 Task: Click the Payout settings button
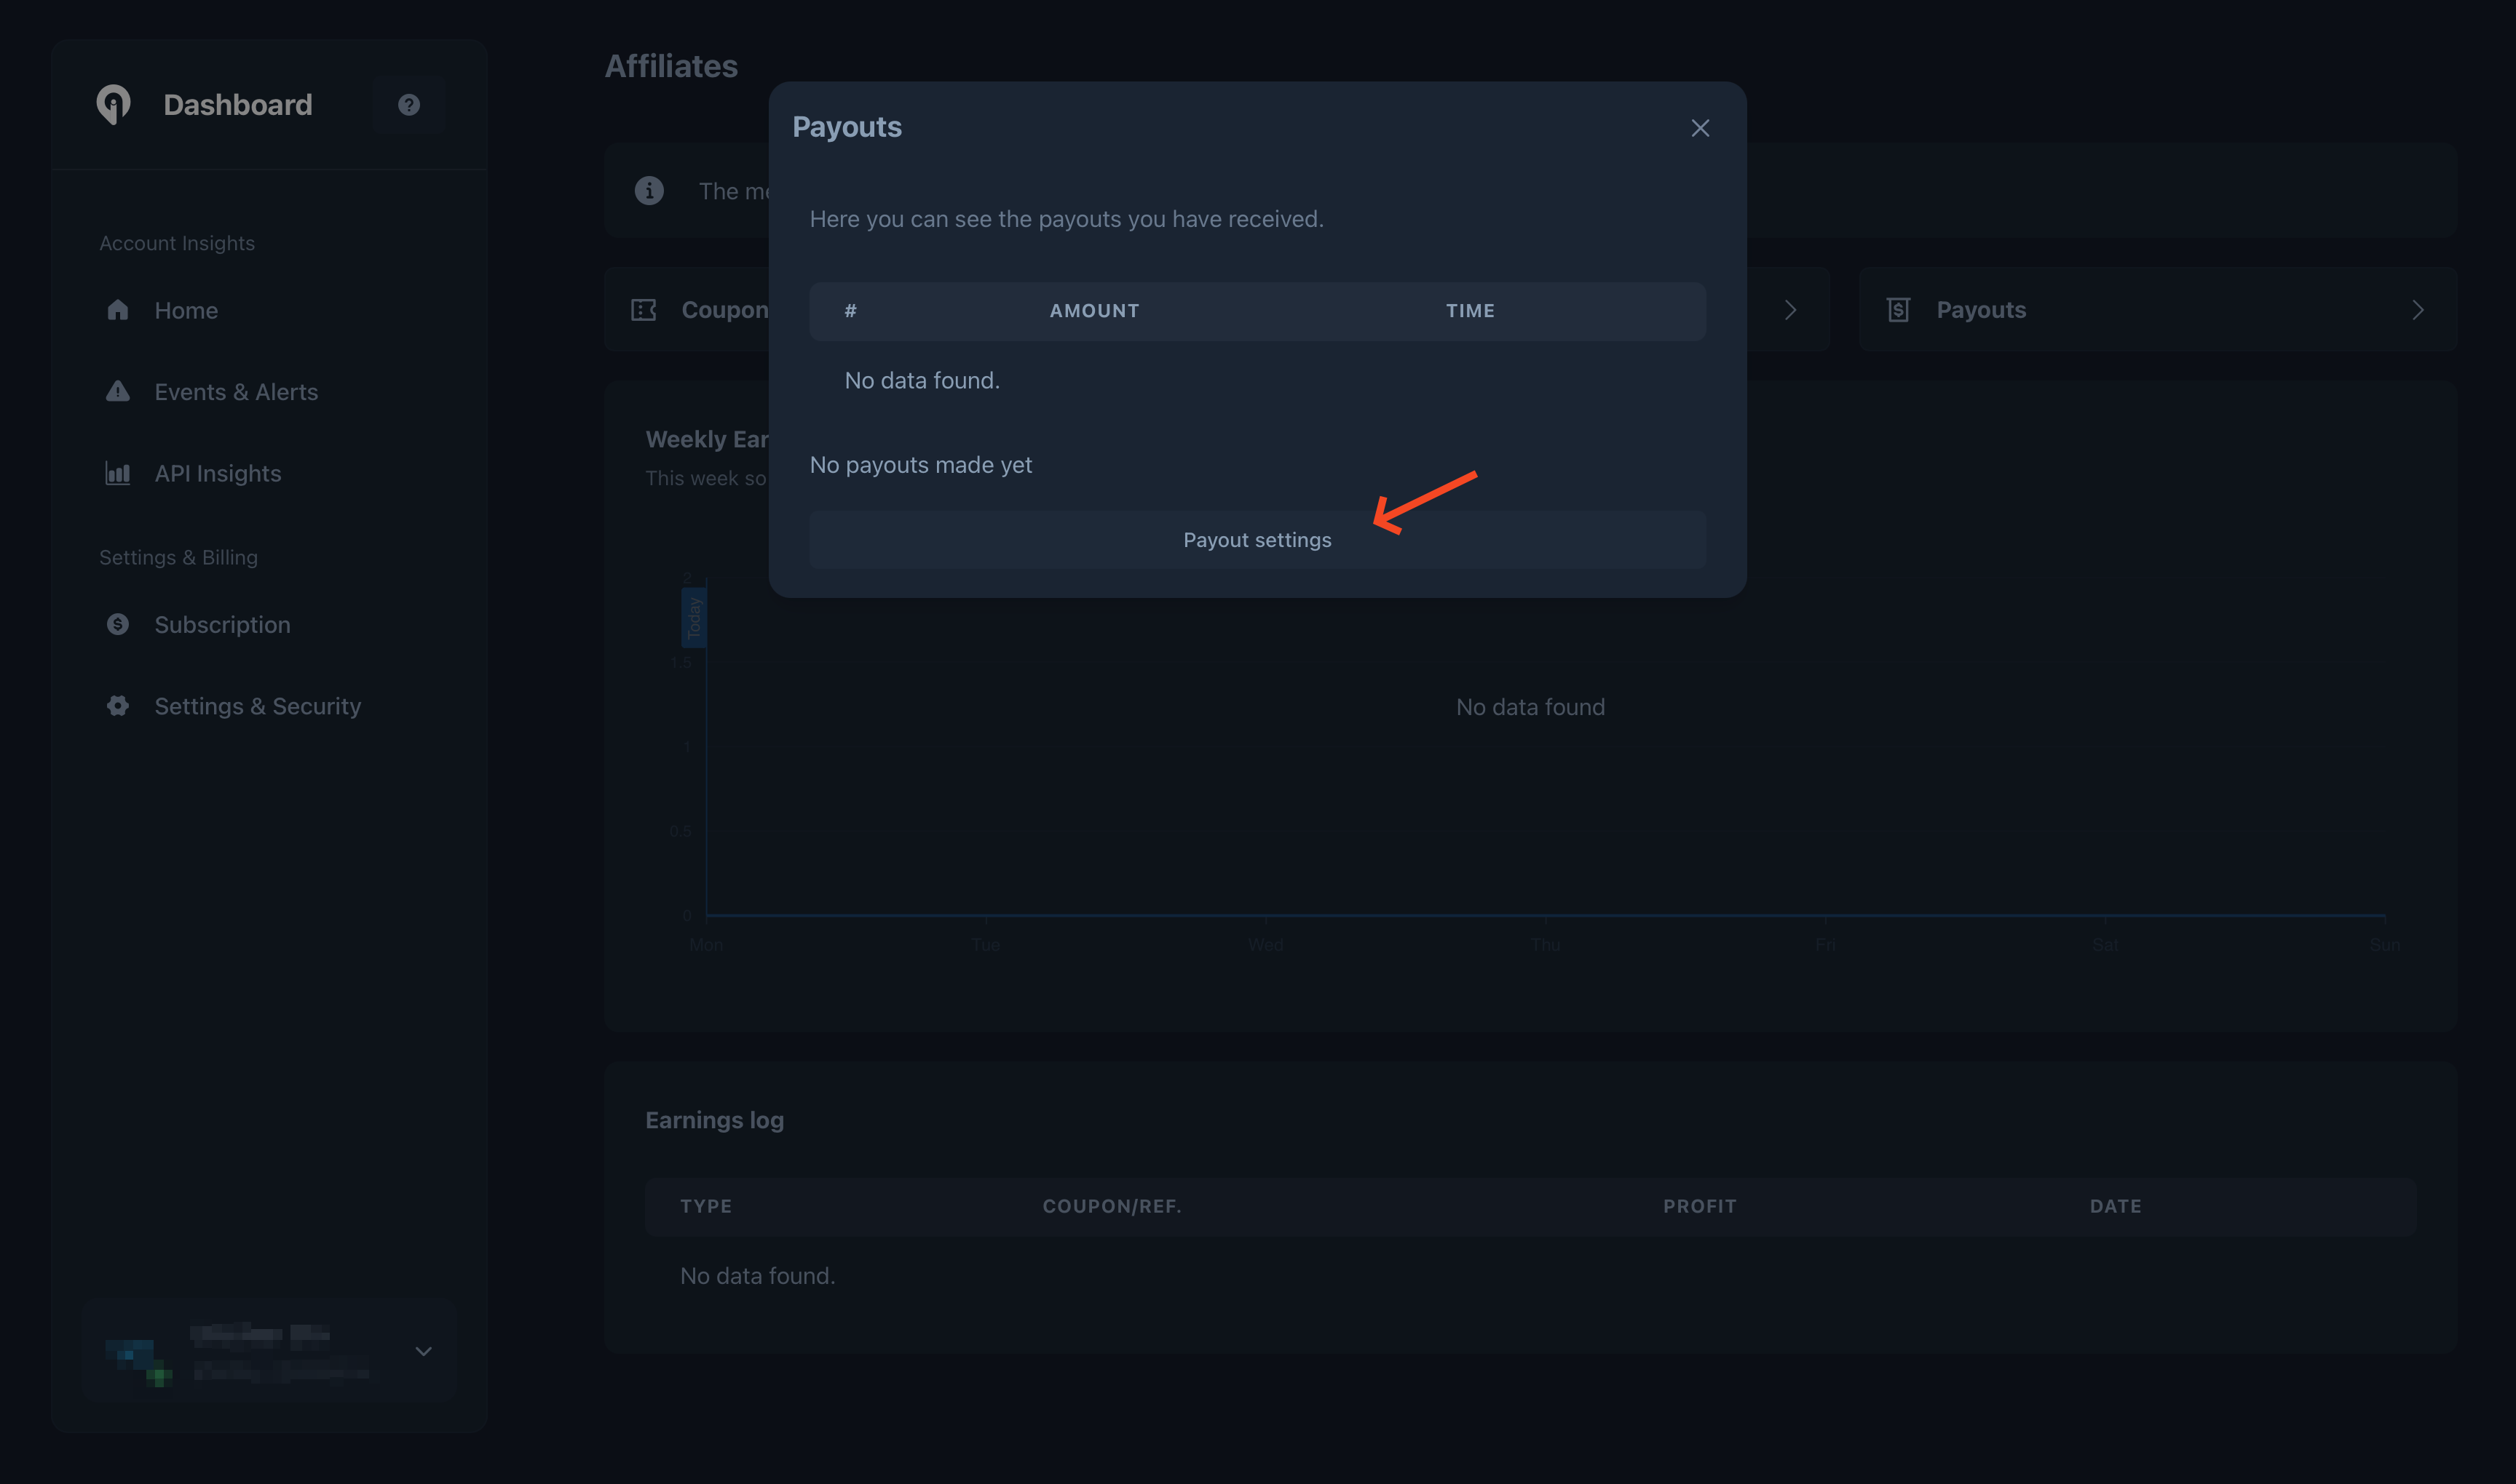1257,540
